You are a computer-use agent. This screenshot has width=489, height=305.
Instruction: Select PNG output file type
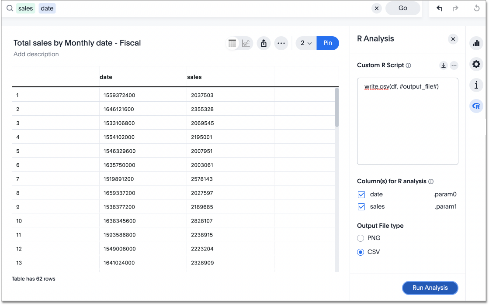361,238
